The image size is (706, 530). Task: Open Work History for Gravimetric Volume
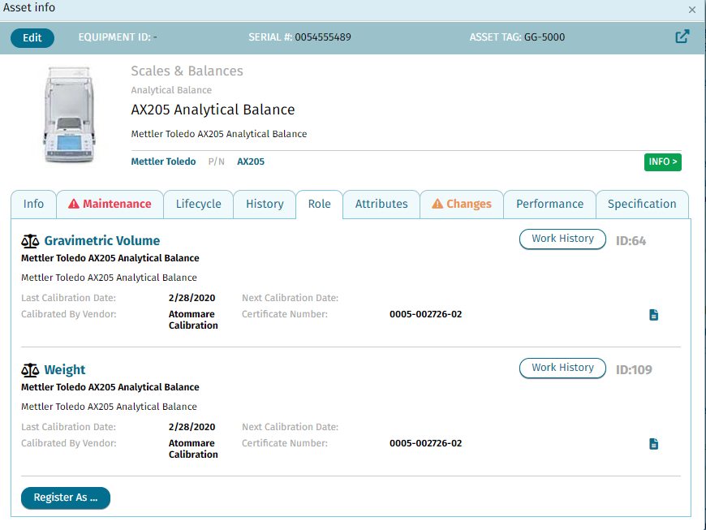(563, 239)
